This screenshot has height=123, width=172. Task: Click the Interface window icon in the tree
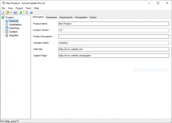[x=7, y=28]
